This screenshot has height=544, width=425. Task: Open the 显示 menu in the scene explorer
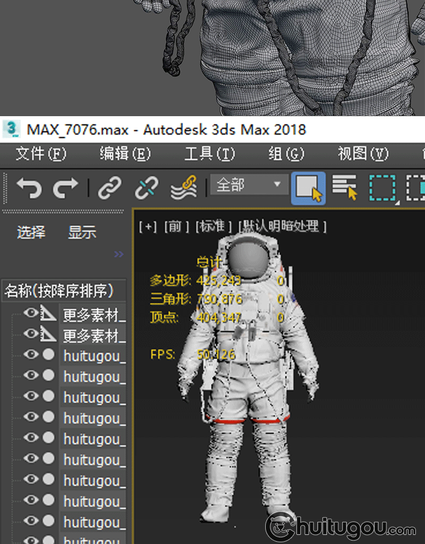click(82, 232)
